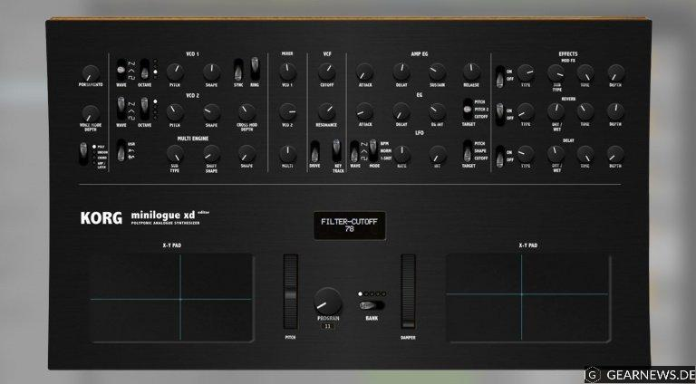Viewport: 696px width, 384px height.
Task: Turn the Program selector knob
Action: (327, 302)
